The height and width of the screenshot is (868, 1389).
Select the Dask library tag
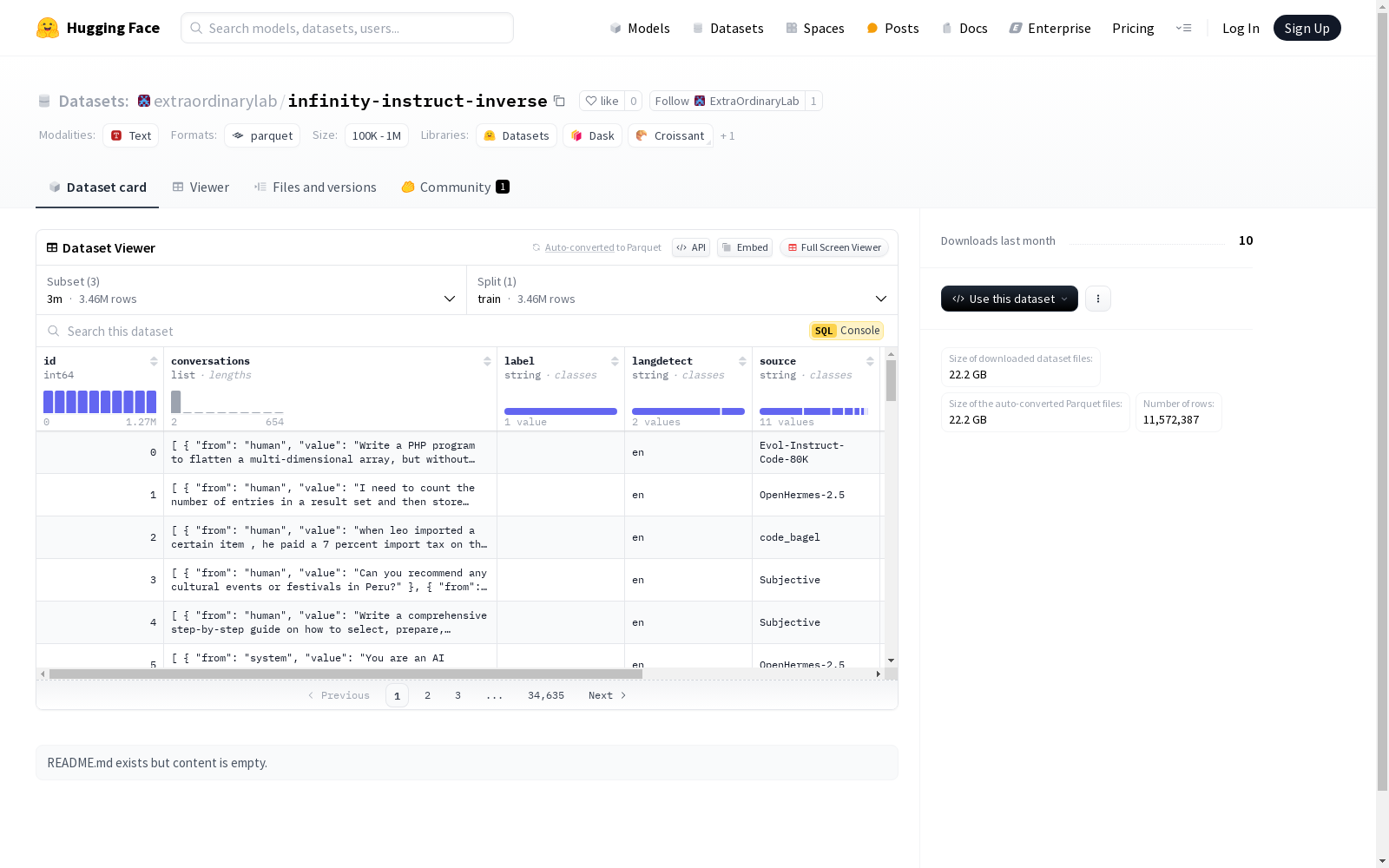(593, 135)
